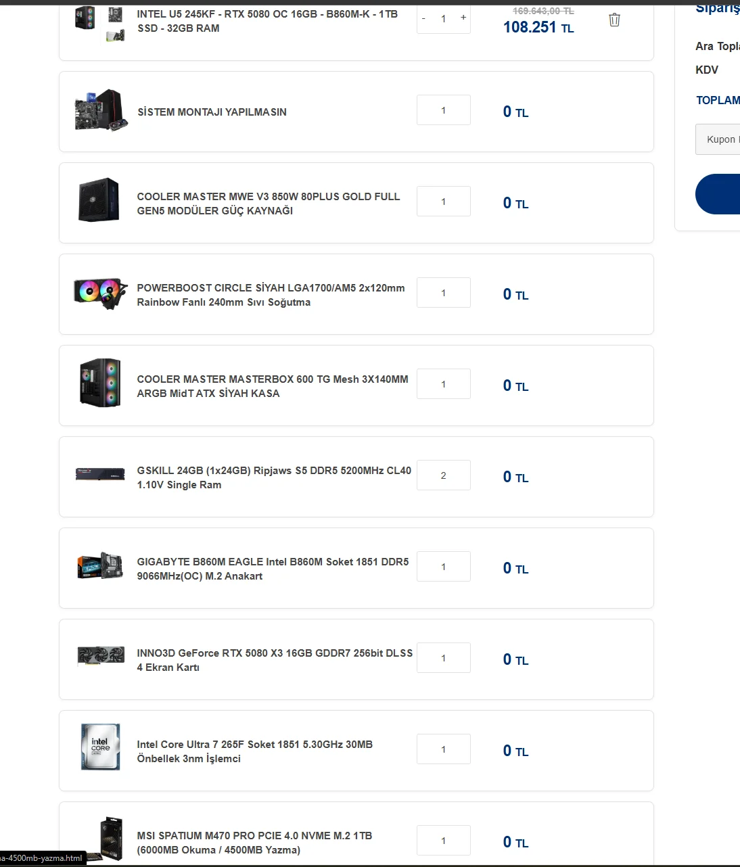Click quantity box for GIGABYTE B860M EAGLE
The width and height of the screenshot is (740, 867).
(x=444, y=567)
